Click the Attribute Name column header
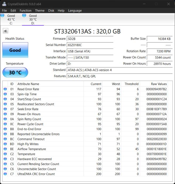This screenshot has width=175, height=184. (x=28, y=84)
